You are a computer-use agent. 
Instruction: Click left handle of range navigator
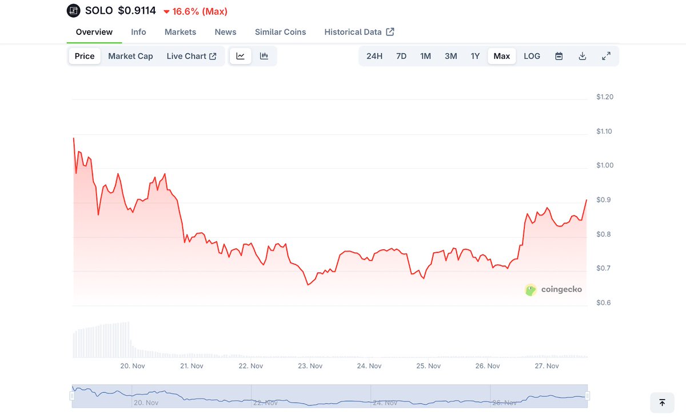(73, 396)
